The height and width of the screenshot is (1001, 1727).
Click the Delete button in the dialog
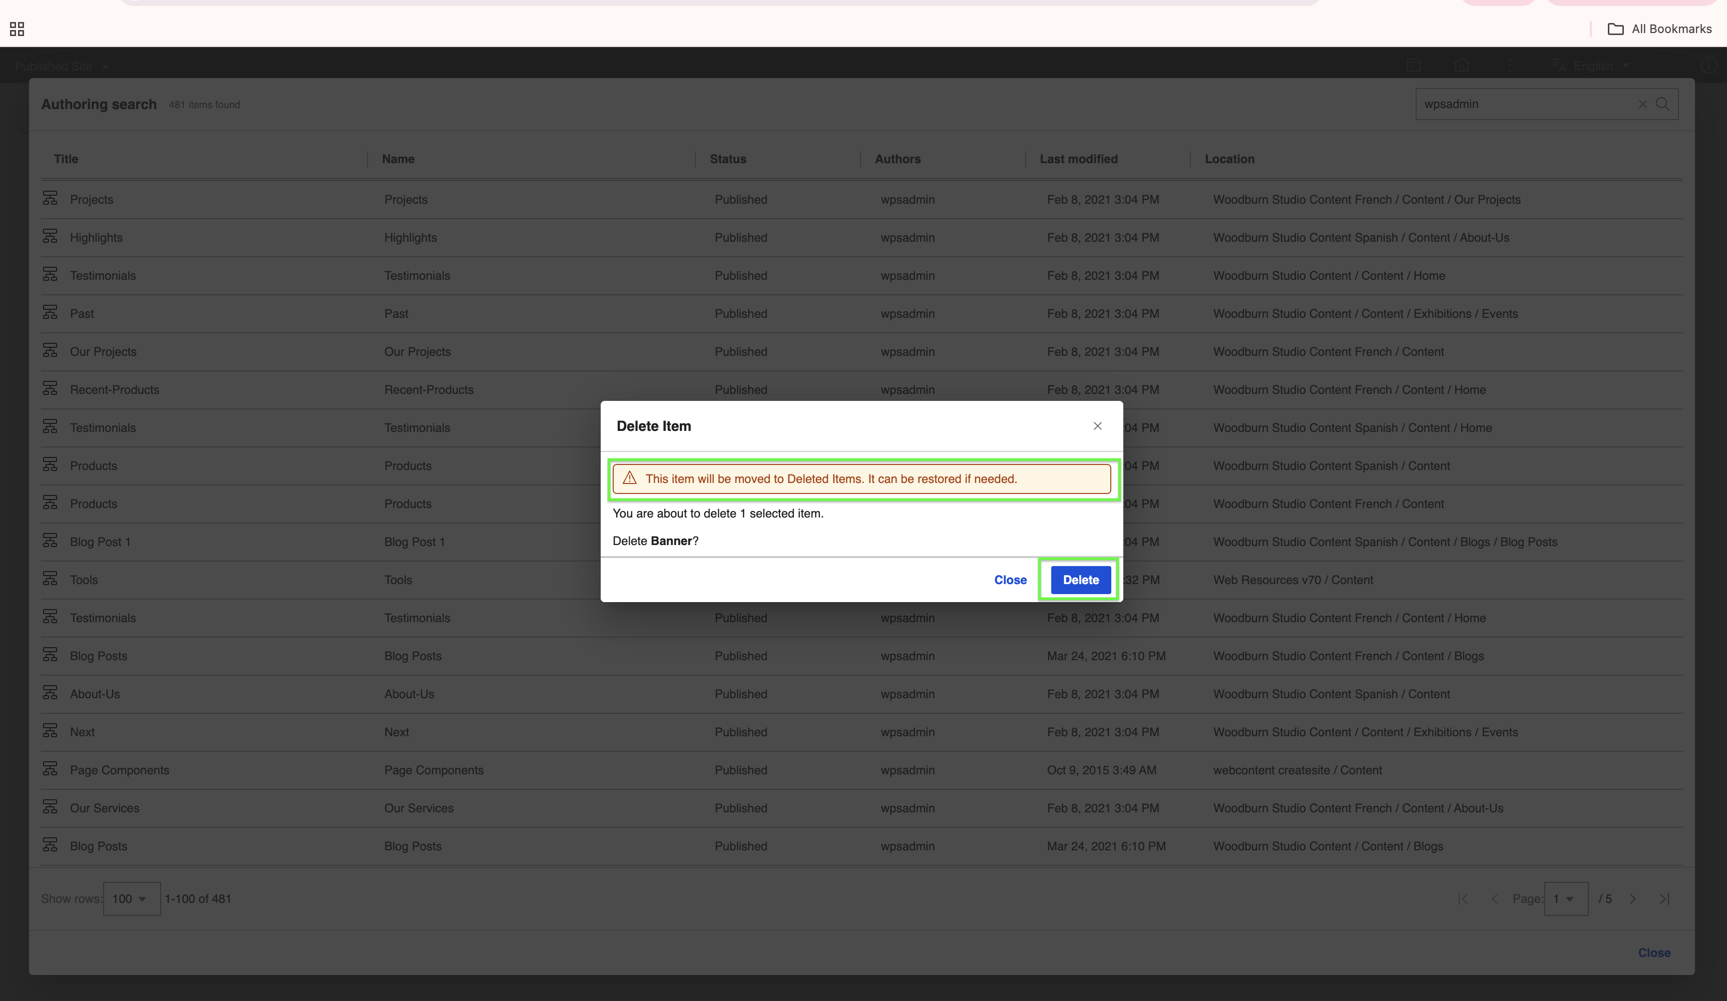tap(1080, 580)
